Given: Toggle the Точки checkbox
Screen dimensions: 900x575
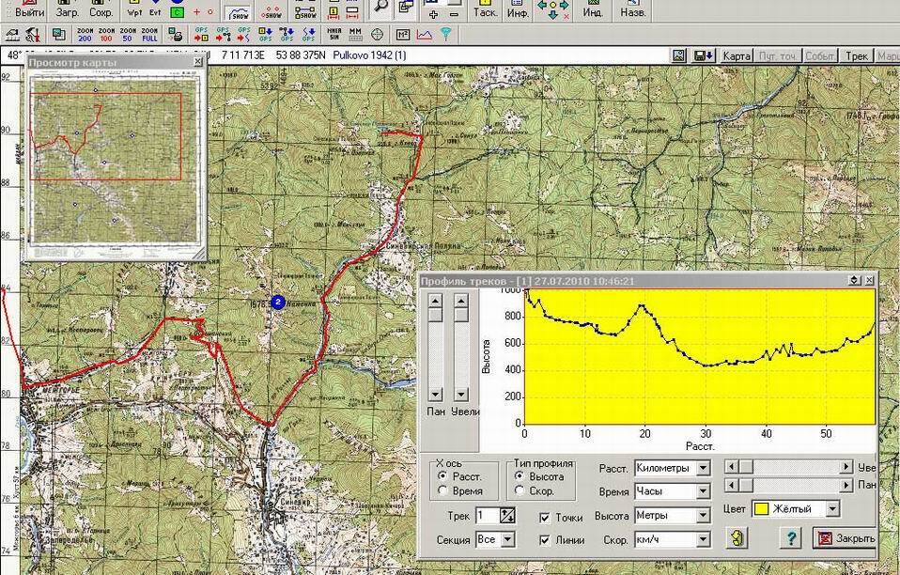Looking at the screenshot, I should coord(546,517).
